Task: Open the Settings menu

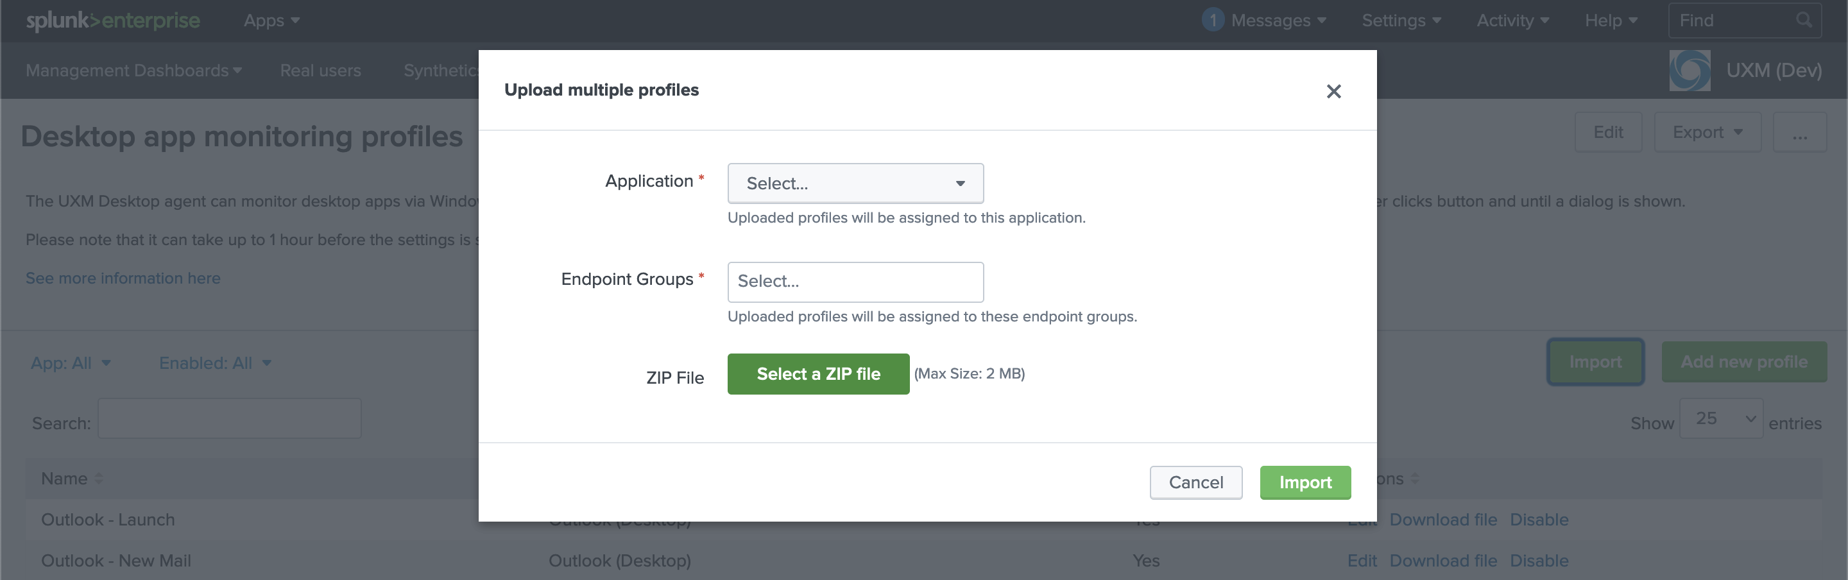Action: [x=1401, y=20]
